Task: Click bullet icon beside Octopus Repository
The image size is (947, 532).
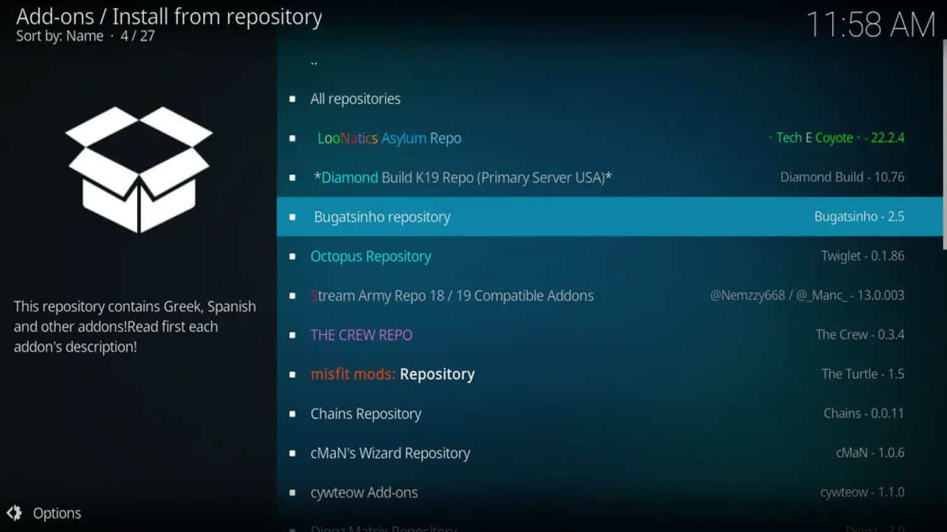Action: pos(292,256)
